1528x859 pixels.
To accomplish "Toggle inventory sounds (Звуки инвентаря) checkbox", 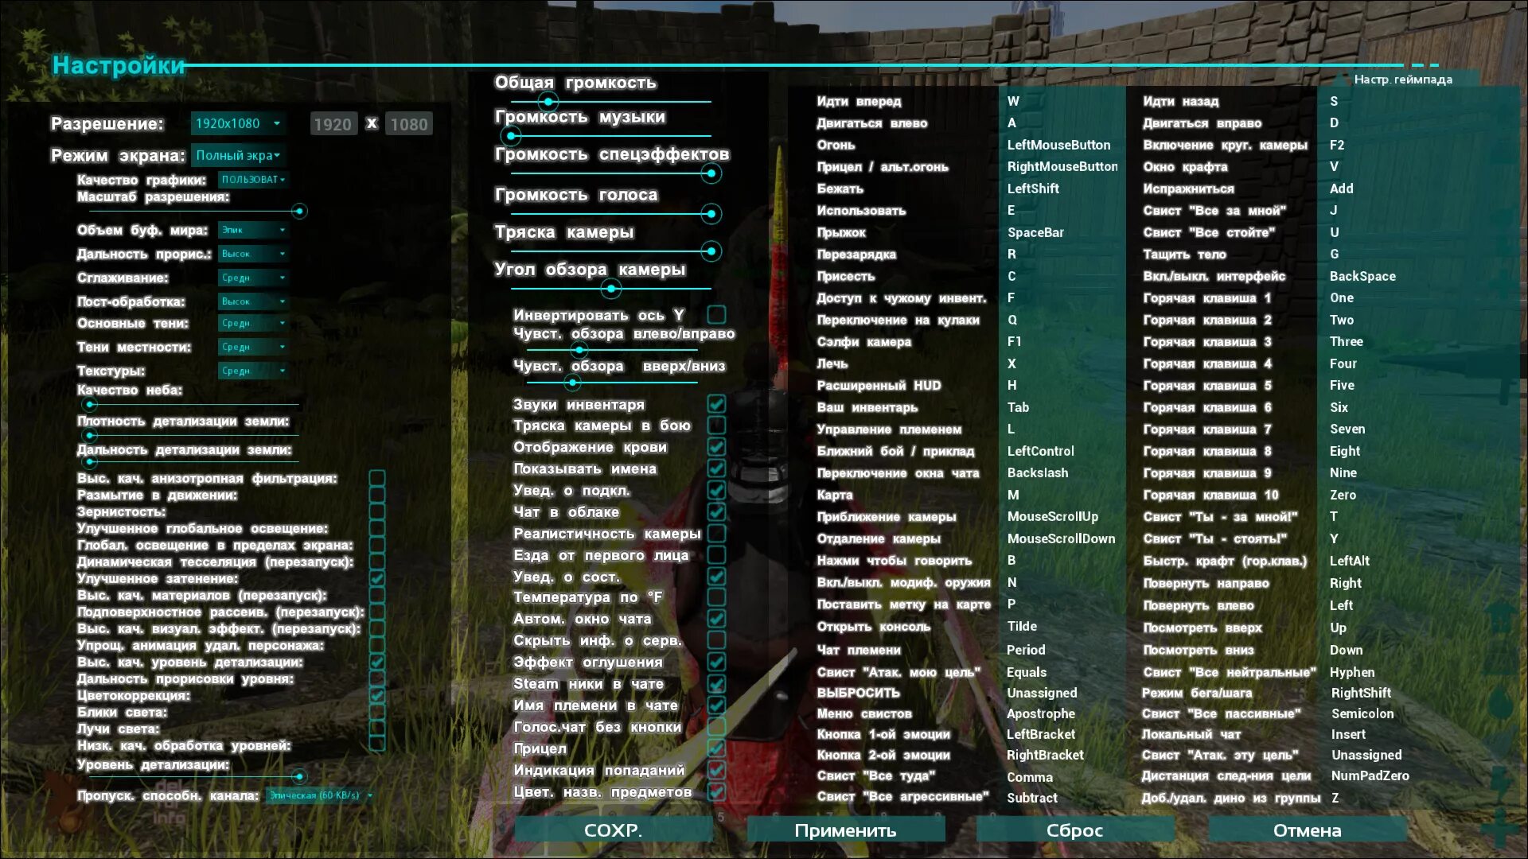I will tap(716, 404).
